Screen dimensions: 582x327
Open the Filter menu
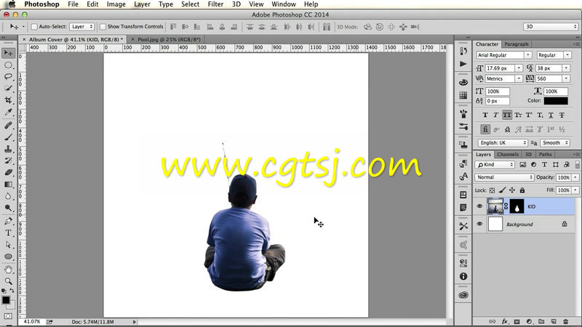pos(215,4)
